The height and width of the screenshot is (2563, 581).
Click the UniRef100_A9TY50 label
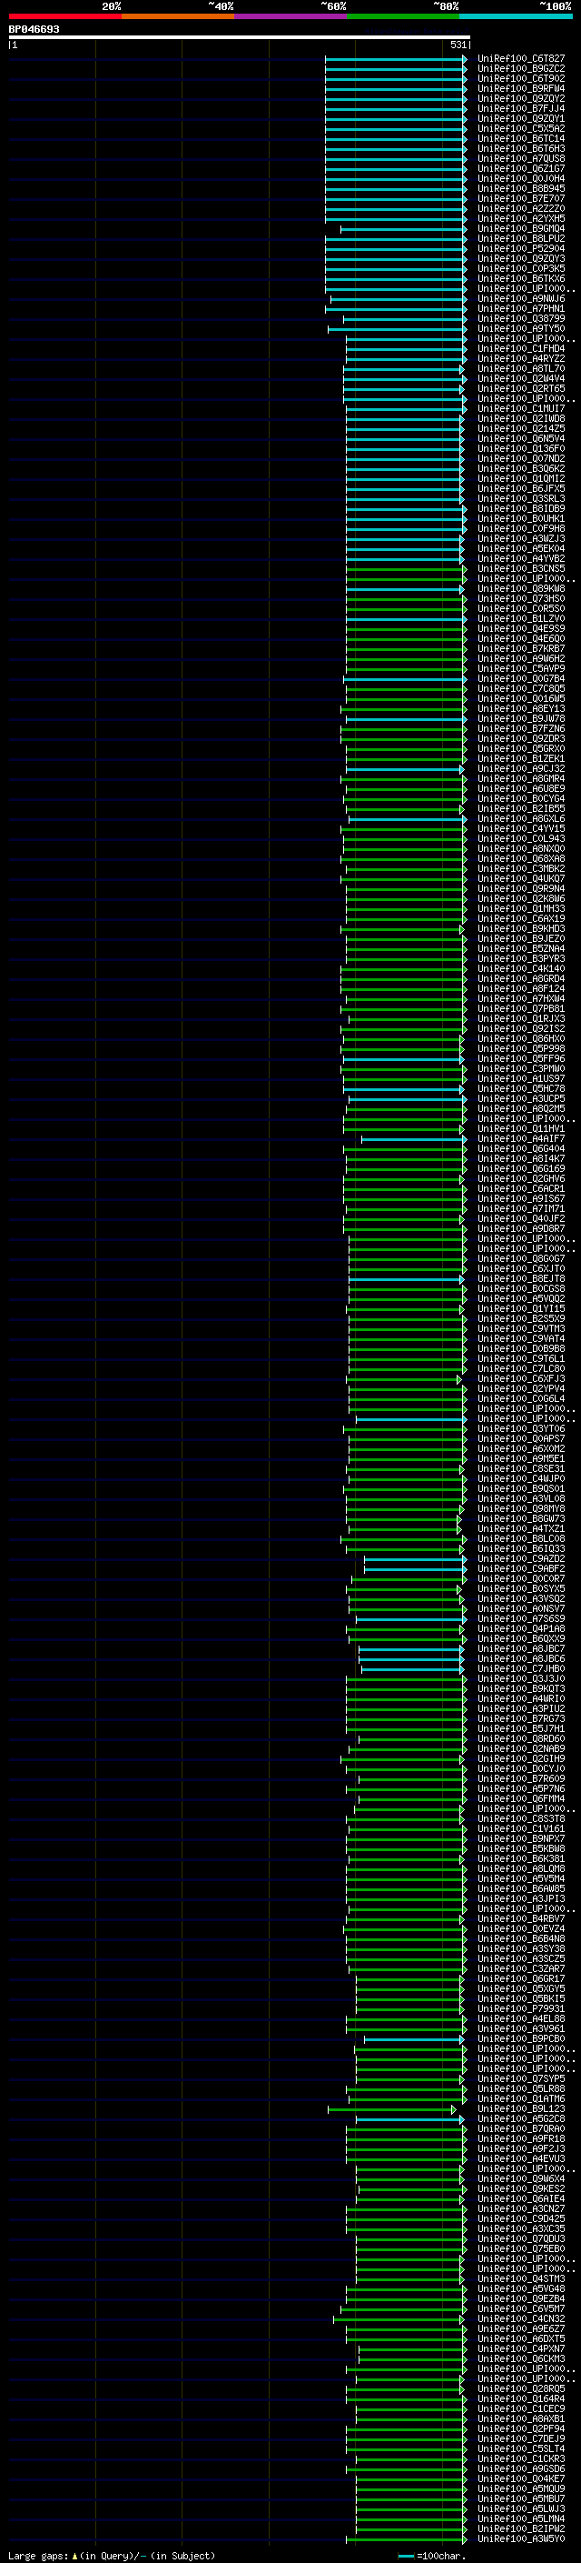pyautogui.click(x=520, y=328)
